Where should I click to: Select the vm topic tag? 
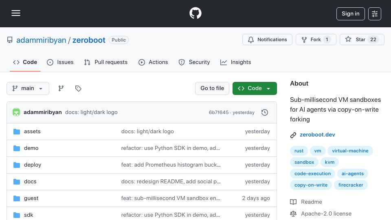click(x=318, y=151)
